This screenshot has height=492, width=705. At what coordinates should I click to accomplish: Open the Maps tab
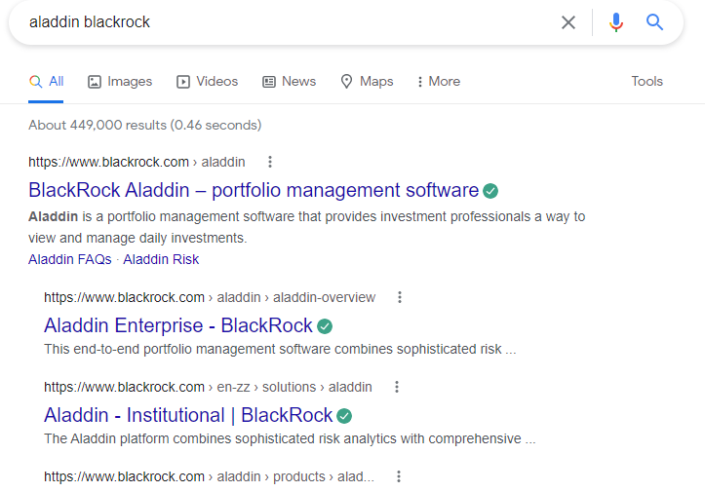click(x=367, y=82)
